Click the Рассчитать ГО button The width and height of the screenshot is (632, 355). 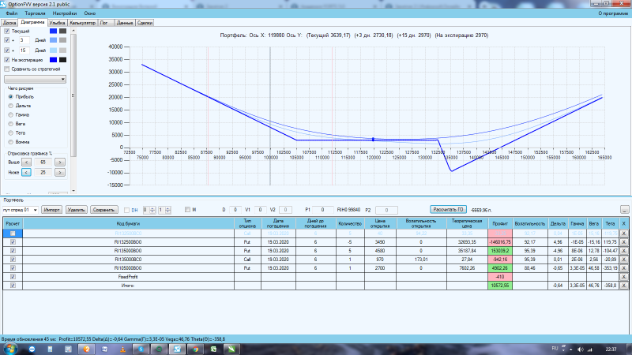point(448,210)
